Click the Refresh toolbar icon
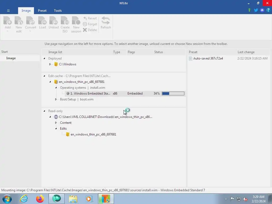This screenshot has width=272, height=204. click(x=106, y=20)
